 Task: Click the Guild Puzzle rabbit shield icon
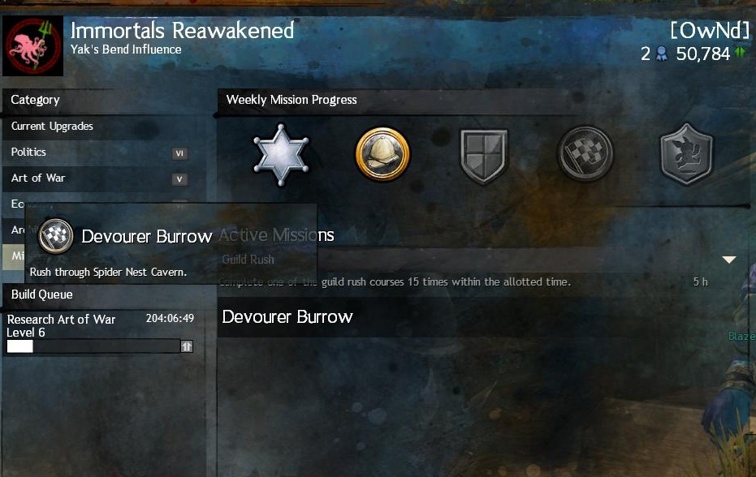pos(686,154)
